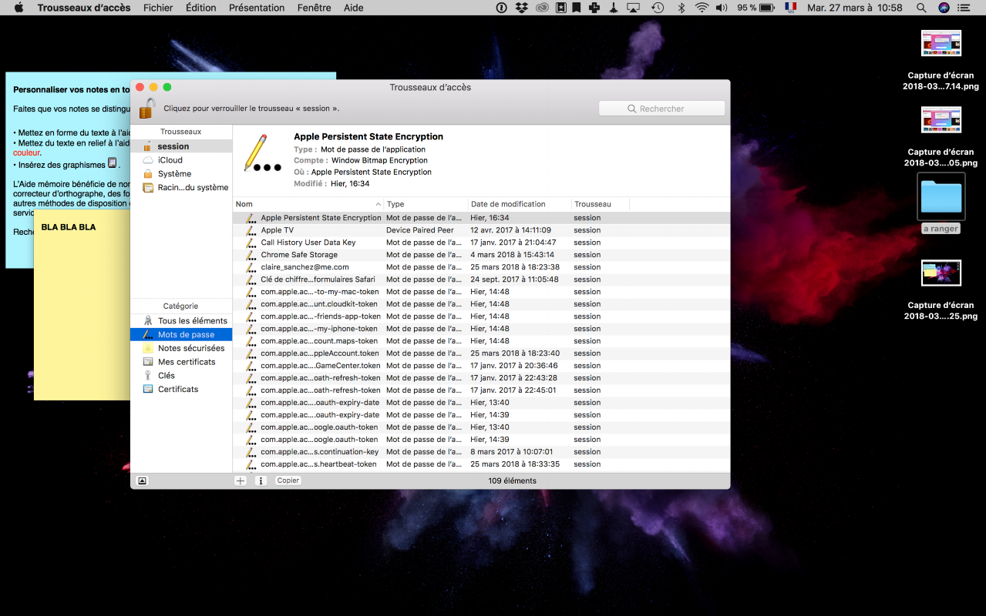The image size is (986, 616).
Task: Click the Copier button
Action: pyautogui.click(x=288, y=480)
